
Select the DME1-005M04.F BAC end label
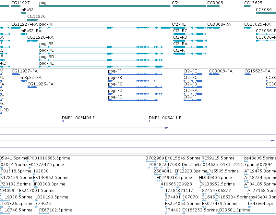click(x=78, y=118)
